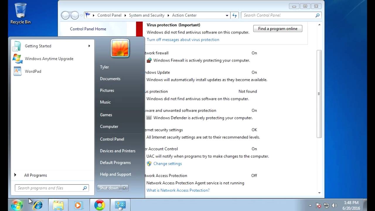Click the Search Control Panel magnifier icon
Image resolution: width=375 pixels, height=211 pixels.
coord(317,15)
